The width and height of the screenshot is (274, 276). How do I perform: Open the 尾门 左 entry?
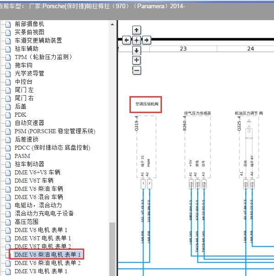pyautogui.click(x=24, y=90)
